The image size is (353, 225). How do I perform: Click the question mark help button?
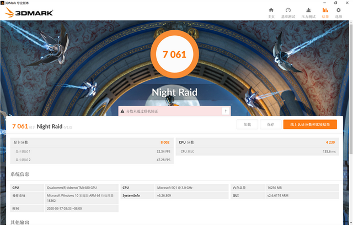225,111
